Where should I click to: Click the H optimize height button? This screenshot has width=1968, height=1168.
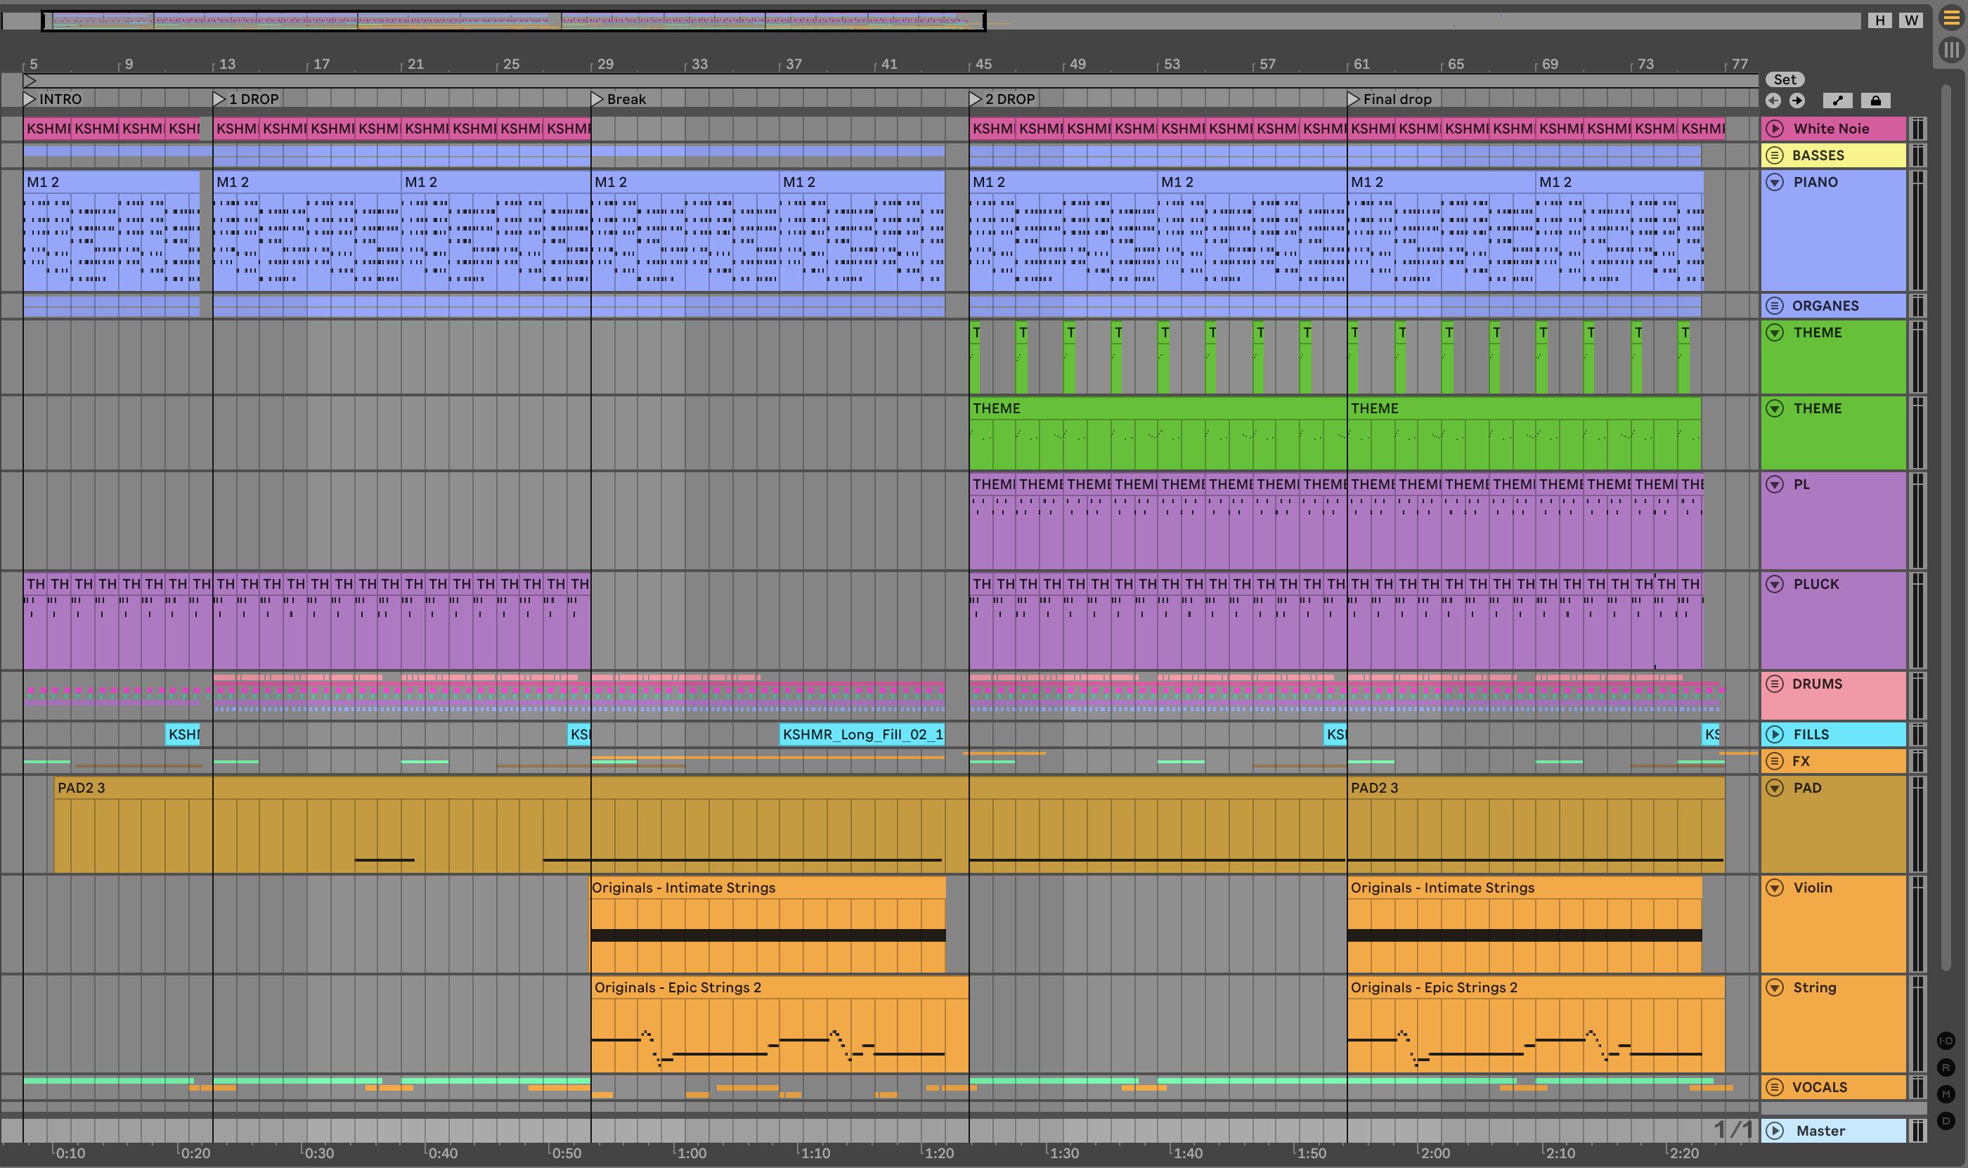(1880, 20)
